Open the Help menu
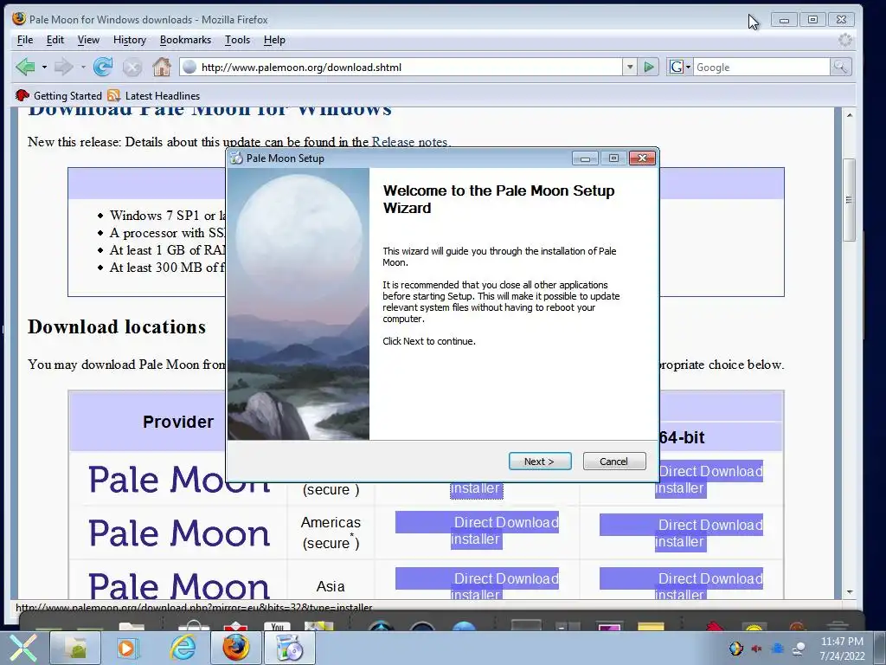This screenshot has width=886, height=665. 274,40
